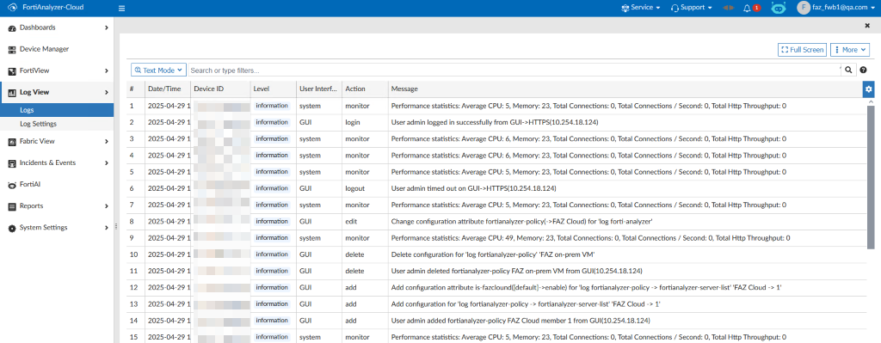This screenshot has width=881, height=343.
Task: Click the FortiAI sidebar icon
Action: coord(12,185)
